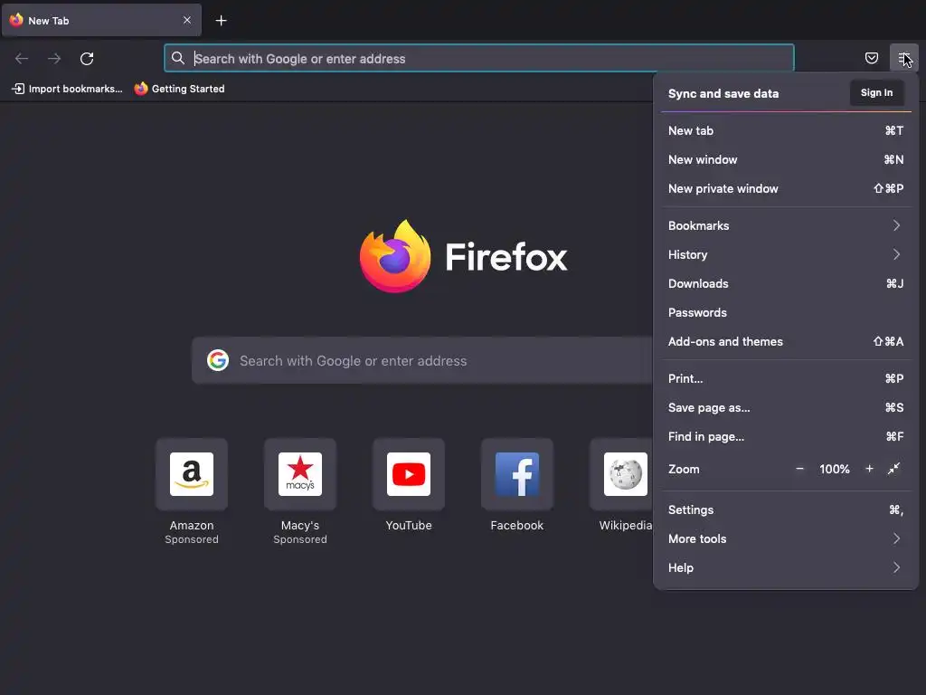Click the back navigation arrow
This screenshot has width=926, height=695.
click(22, 59)
